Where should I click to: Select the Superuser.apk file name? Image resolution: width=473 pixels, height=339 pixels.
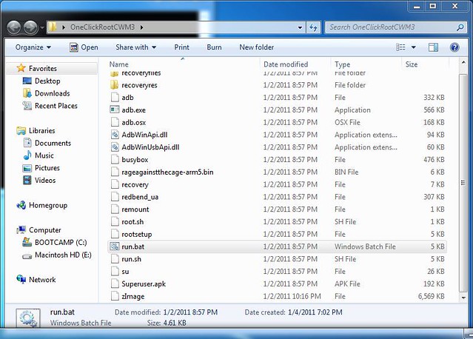coord(144,284)
